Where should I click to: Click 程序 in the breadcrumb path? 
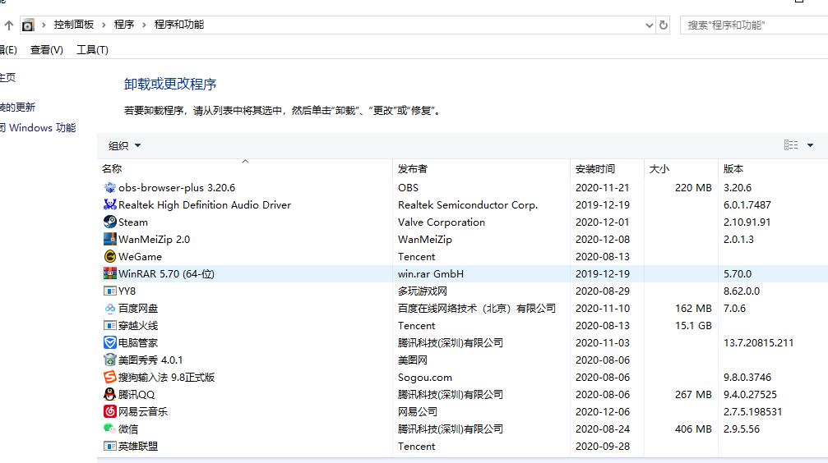(124, 25)
